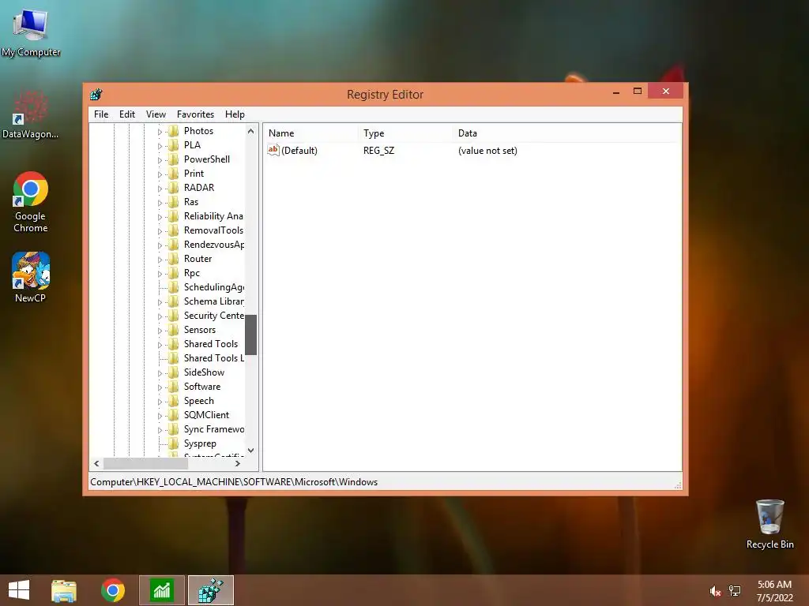Image resolution: width=809 pixels, height=606 pixels.
Task: Open the View menu
Action: (x=156, y=114)
